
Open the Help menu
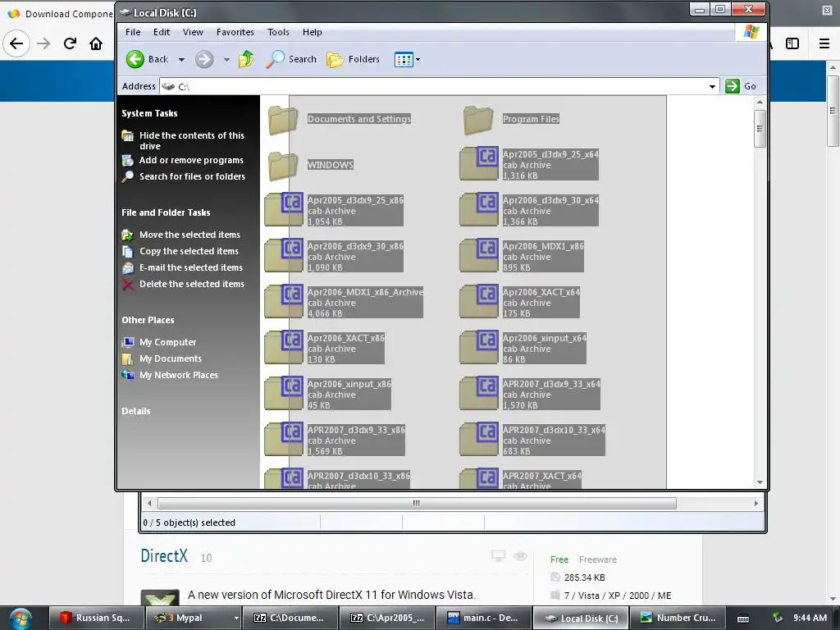pyautogui.click(x=312, y=32)
